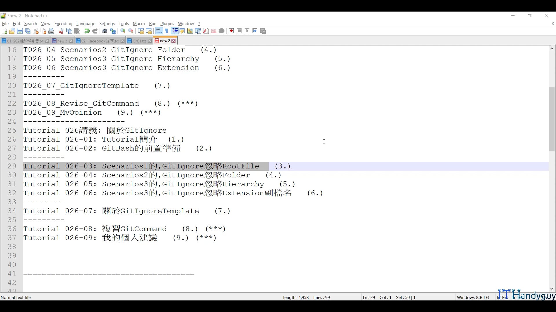Click the UTF-8 encoding indicator in status bar
556x312 pixels.
[502, 297]
